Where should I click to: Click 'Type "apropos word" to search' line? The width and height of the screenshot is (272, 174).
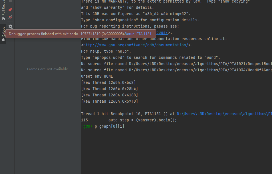click(151, 57)
